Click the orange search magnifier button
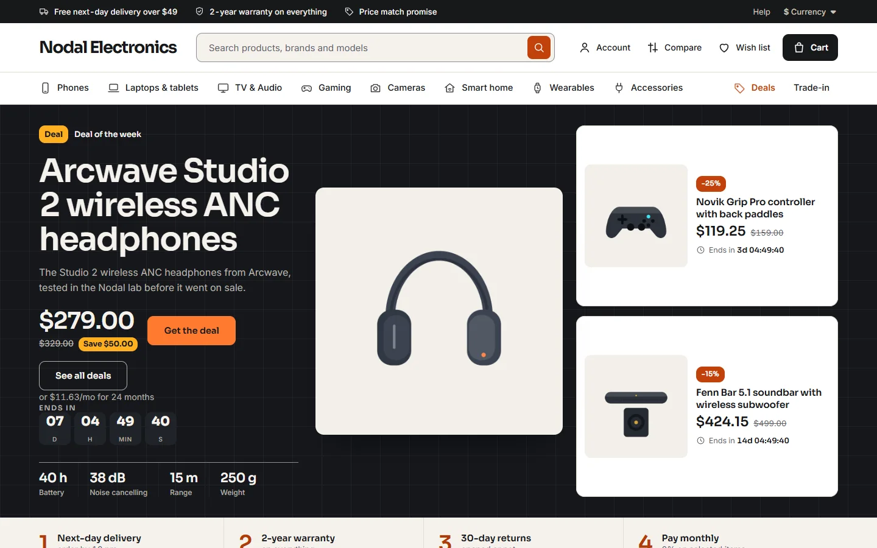 pos(539,47)
